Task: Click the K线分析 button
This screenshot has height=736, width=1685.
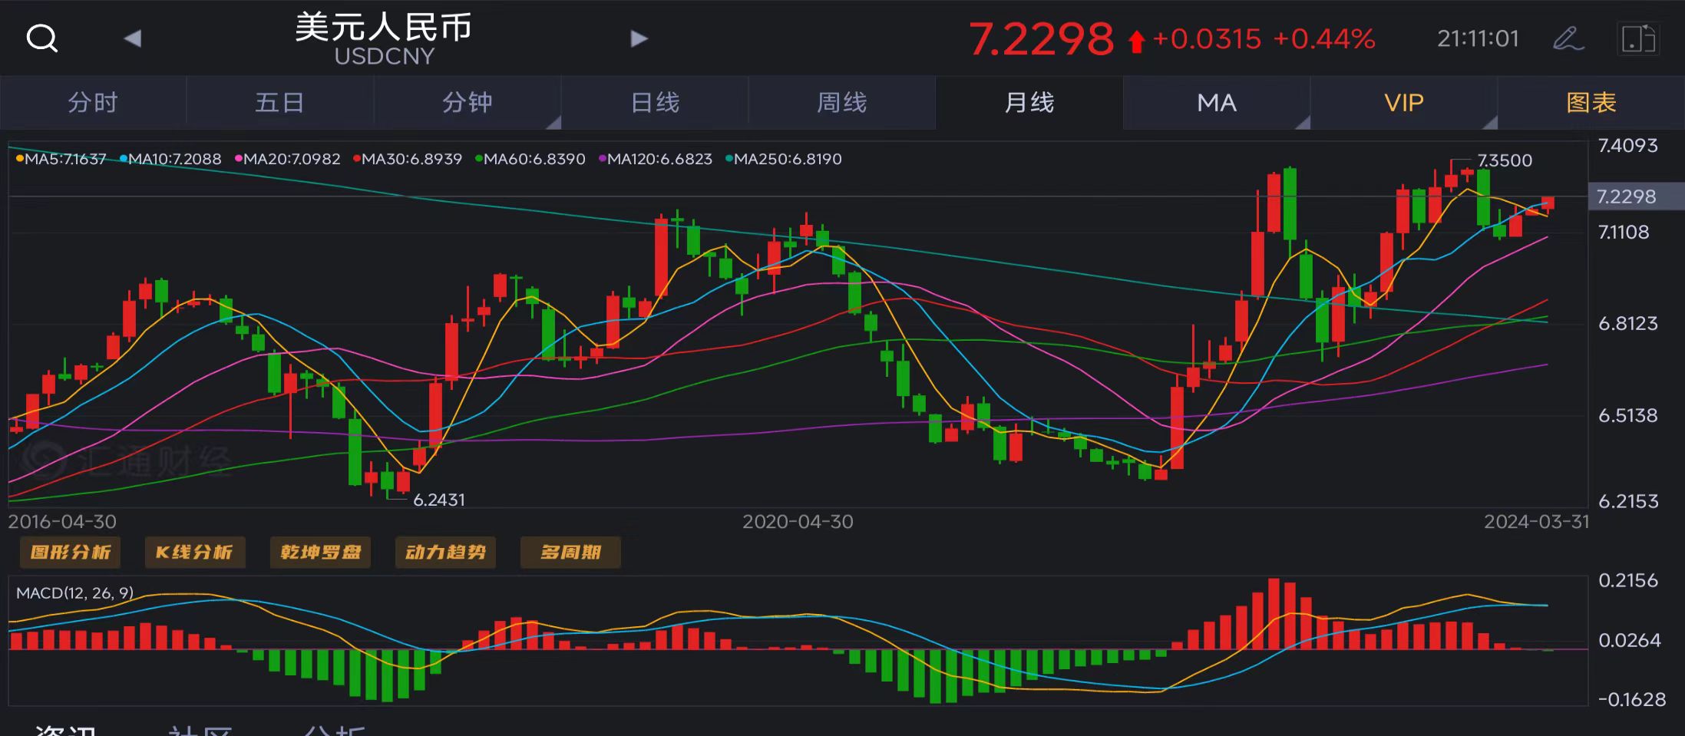Action: coord(194,553)
